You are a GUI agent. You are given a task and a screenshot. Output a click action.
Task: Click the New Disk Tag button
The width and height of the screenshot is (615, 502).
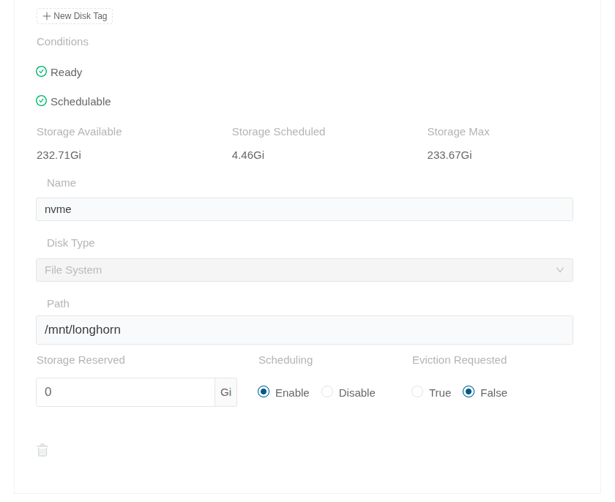(75, 16)
